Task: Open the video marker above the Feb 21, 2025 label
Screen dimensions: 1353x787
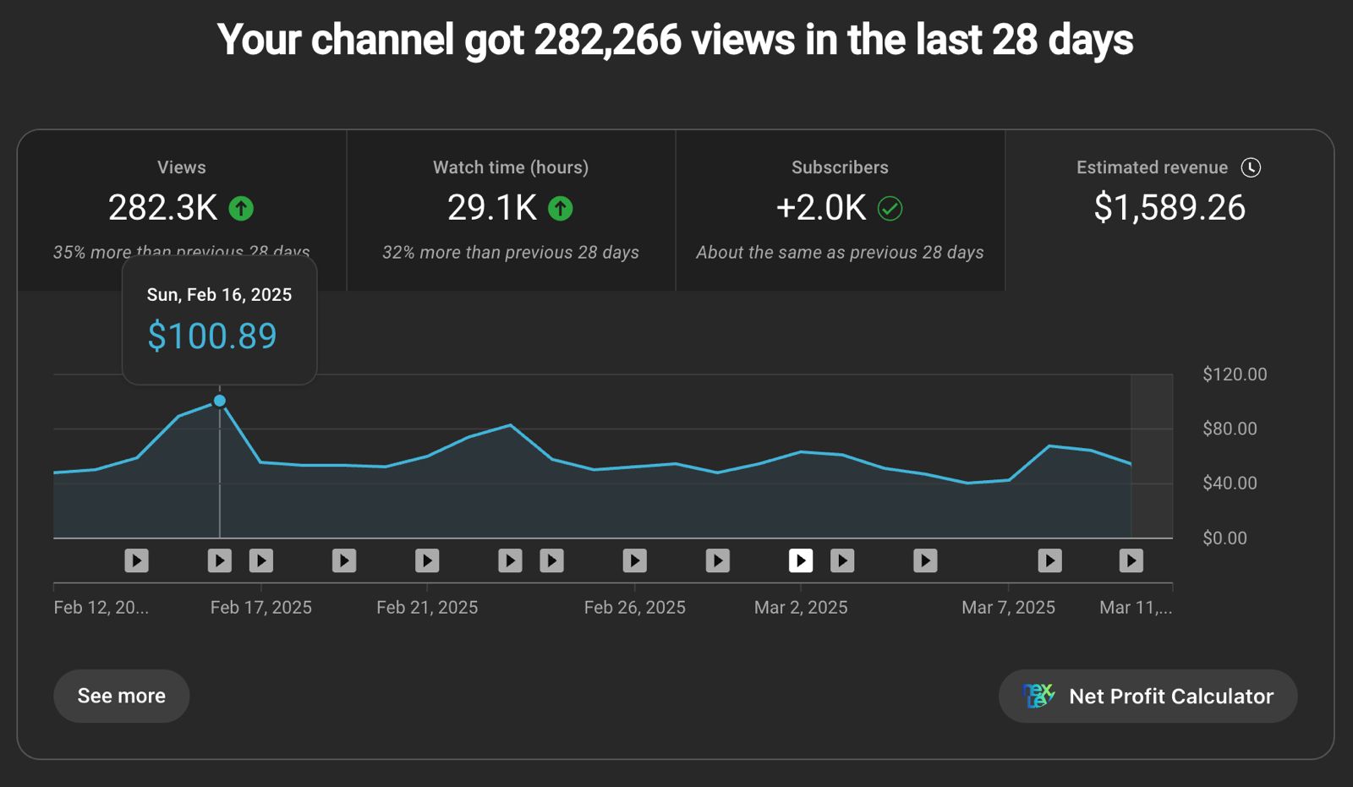Action: pyautogui.click(x=427, y=560)
